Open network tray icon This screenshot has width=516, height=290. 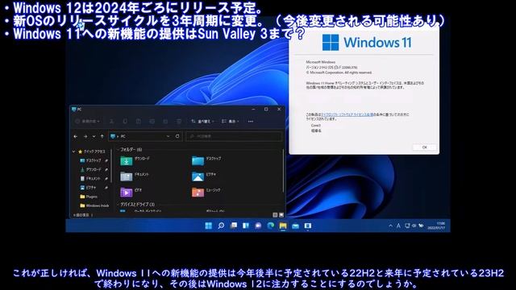point(407,226)
